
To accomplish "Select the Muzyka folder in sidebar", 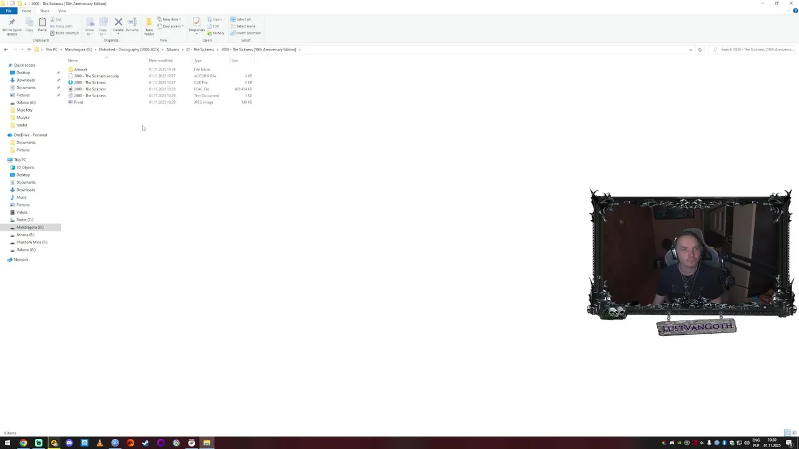I will click(x=22, y=117).
